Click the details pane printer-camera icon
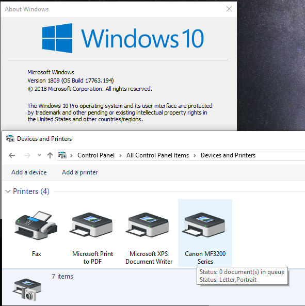Viewport: 305px width, 306px height. (27, 289)
